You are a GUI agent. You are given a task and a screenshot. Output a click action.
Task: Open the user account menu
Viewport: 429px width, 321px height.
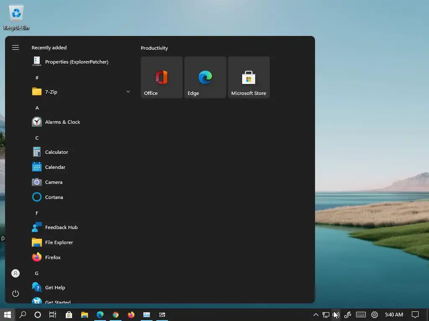(x=16, y=273)
